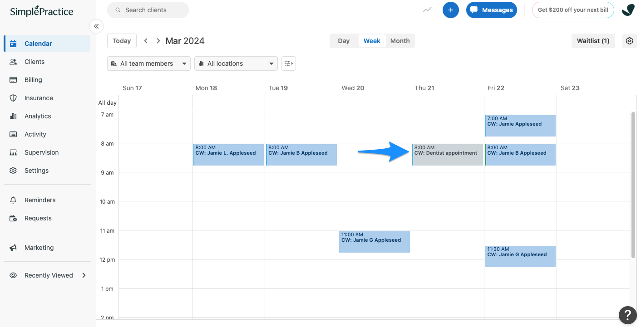
Task: Click the trend line analytics icon near the top
Action: click(x=427, y=10)
